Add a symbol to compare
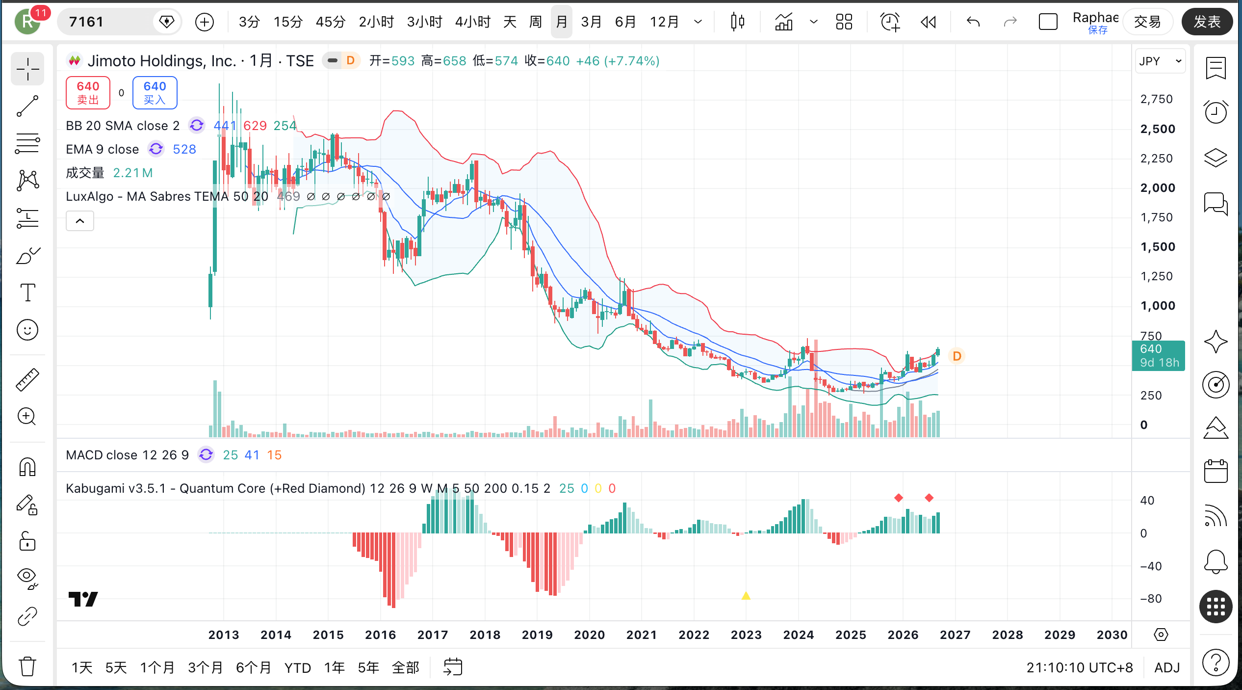The image size is (1242, 690). (205, 22)
